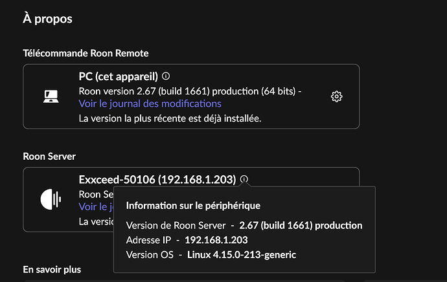Click info icon next to PC (cet appareil)
This screenshot has height=282, width=447.
pyautogui.click(x=166, y=76)
